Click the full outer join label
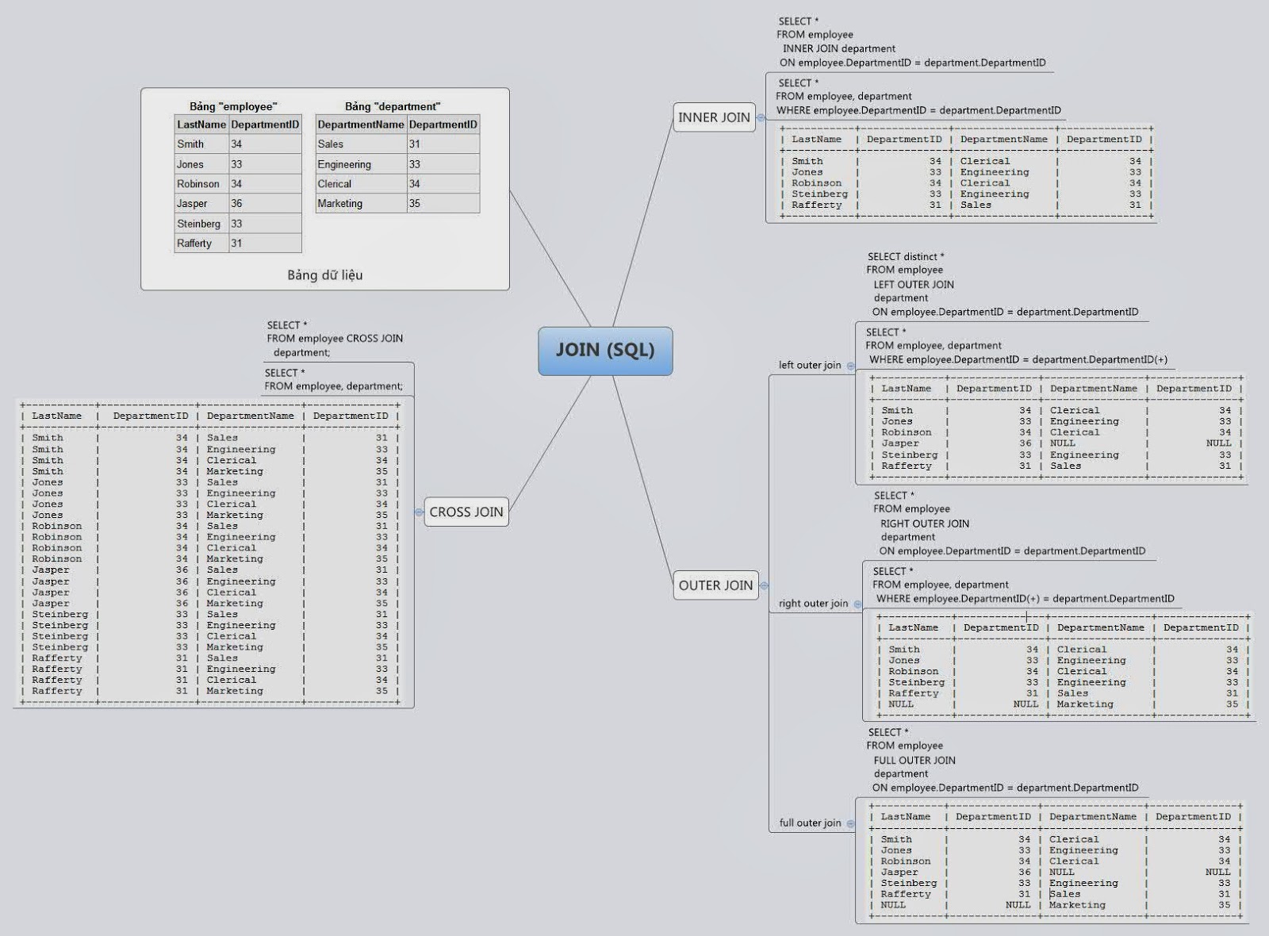Viewport: 1269px width, 936px height. click(811, 823)
